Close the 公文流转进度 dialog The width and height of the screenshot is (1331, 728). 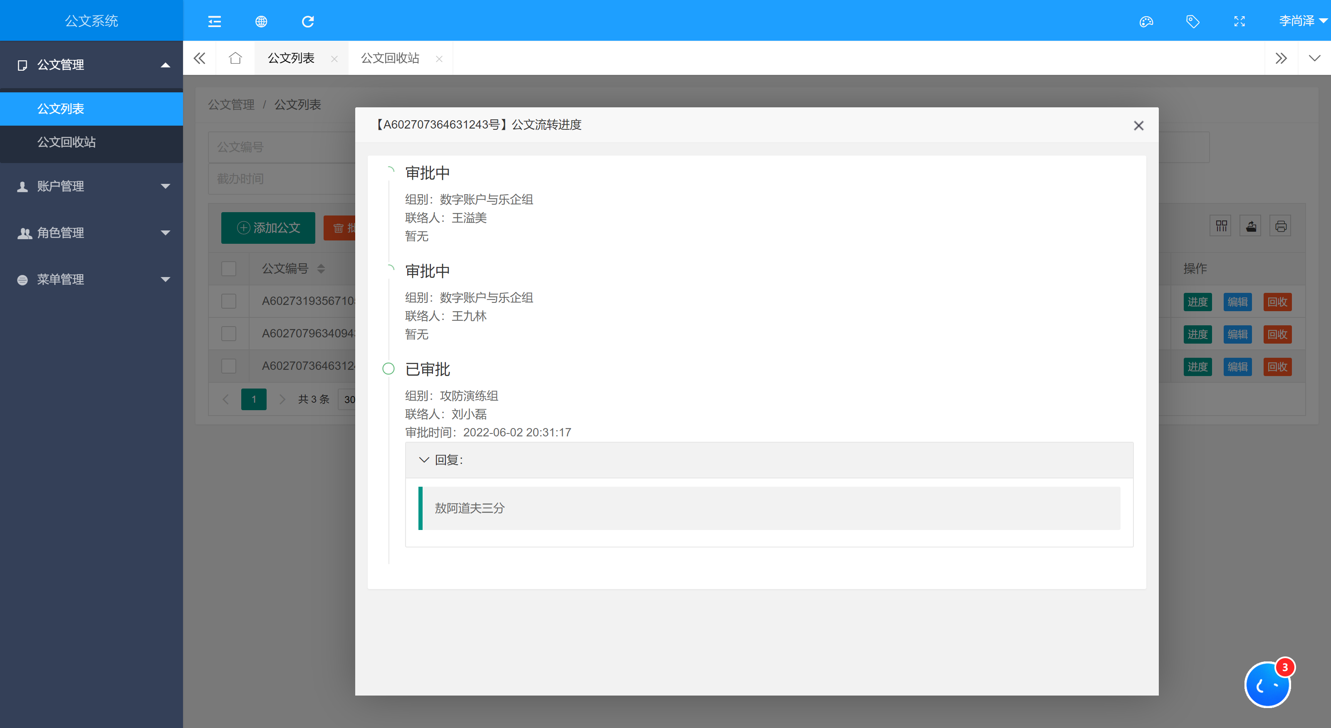(1138, 126)
